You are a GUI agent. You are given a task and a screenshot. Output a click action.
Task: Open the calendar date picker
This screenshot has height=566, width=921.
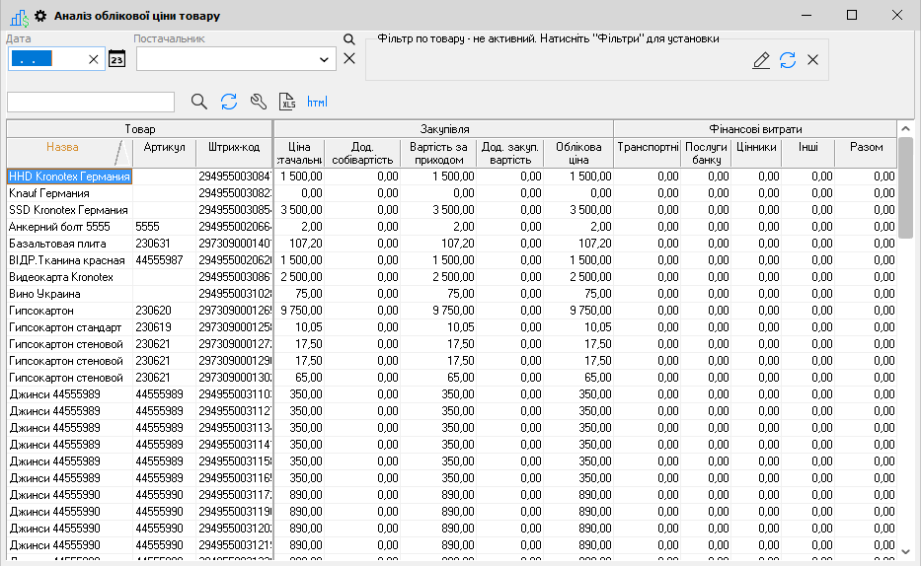click(116, 59)
